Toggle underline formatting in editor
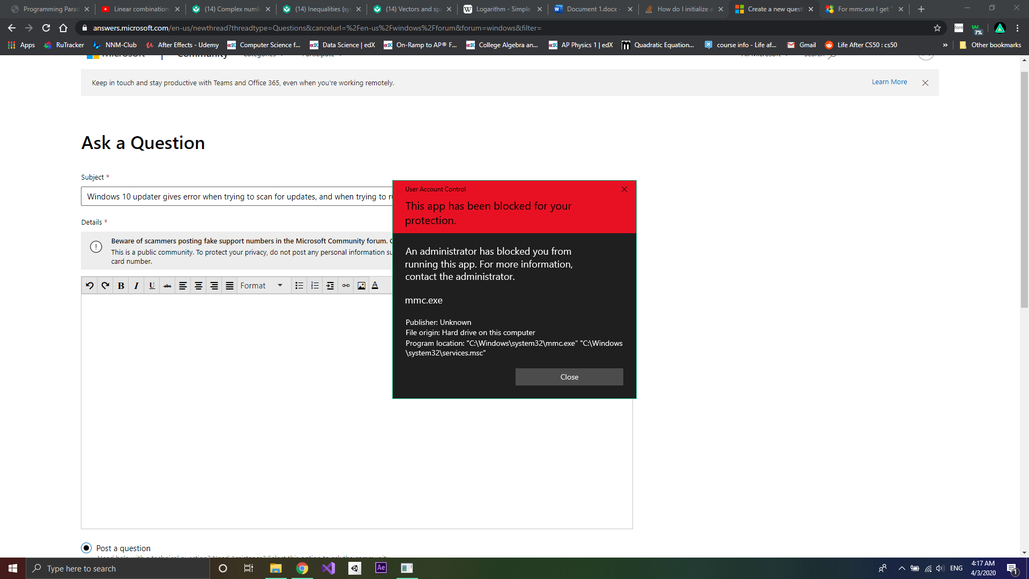The image size is (1029, 579). (x=152, y=286)
